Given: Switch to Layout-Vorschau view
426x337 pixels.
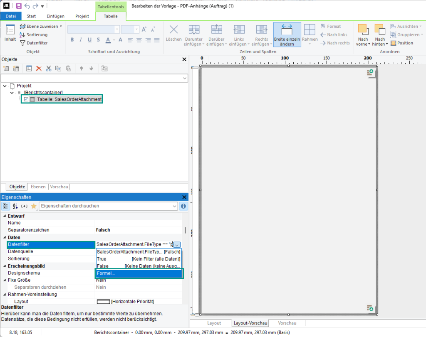Looking at the screenshot, I should coord(250,323).
